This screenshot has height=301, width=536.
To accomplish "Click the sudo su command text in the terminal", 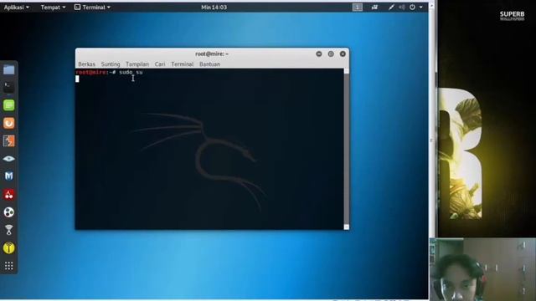I will 131,73.
